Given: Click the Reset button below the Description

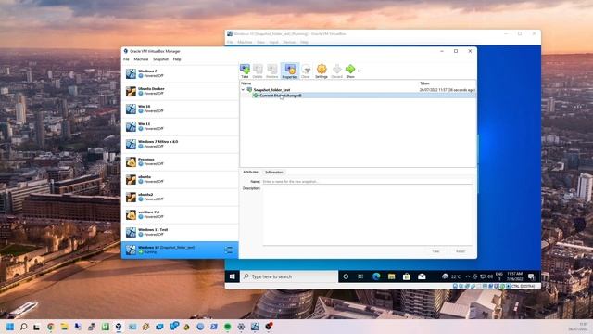Looking at the screenshot, I should coord(461,251).
